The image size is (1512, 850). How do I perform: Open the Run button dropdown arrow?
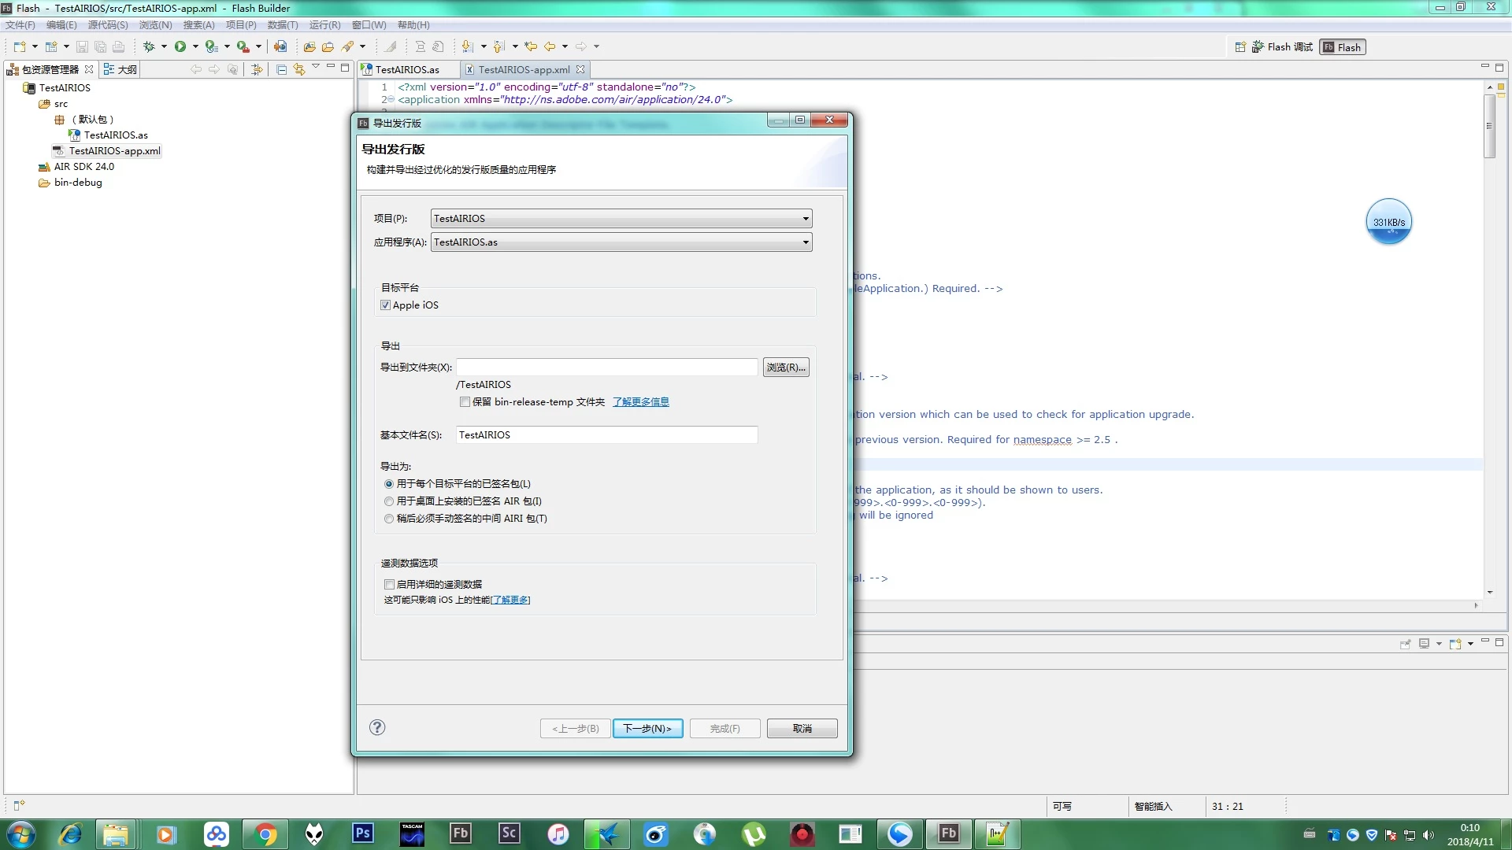[x=195, y=46]
